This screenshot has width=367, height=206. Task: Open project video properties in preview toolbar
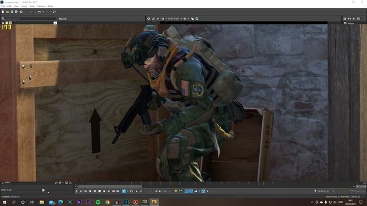tap(149, 19)
